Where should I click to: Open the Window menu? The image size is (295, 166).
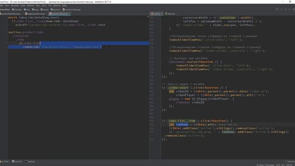57,6
